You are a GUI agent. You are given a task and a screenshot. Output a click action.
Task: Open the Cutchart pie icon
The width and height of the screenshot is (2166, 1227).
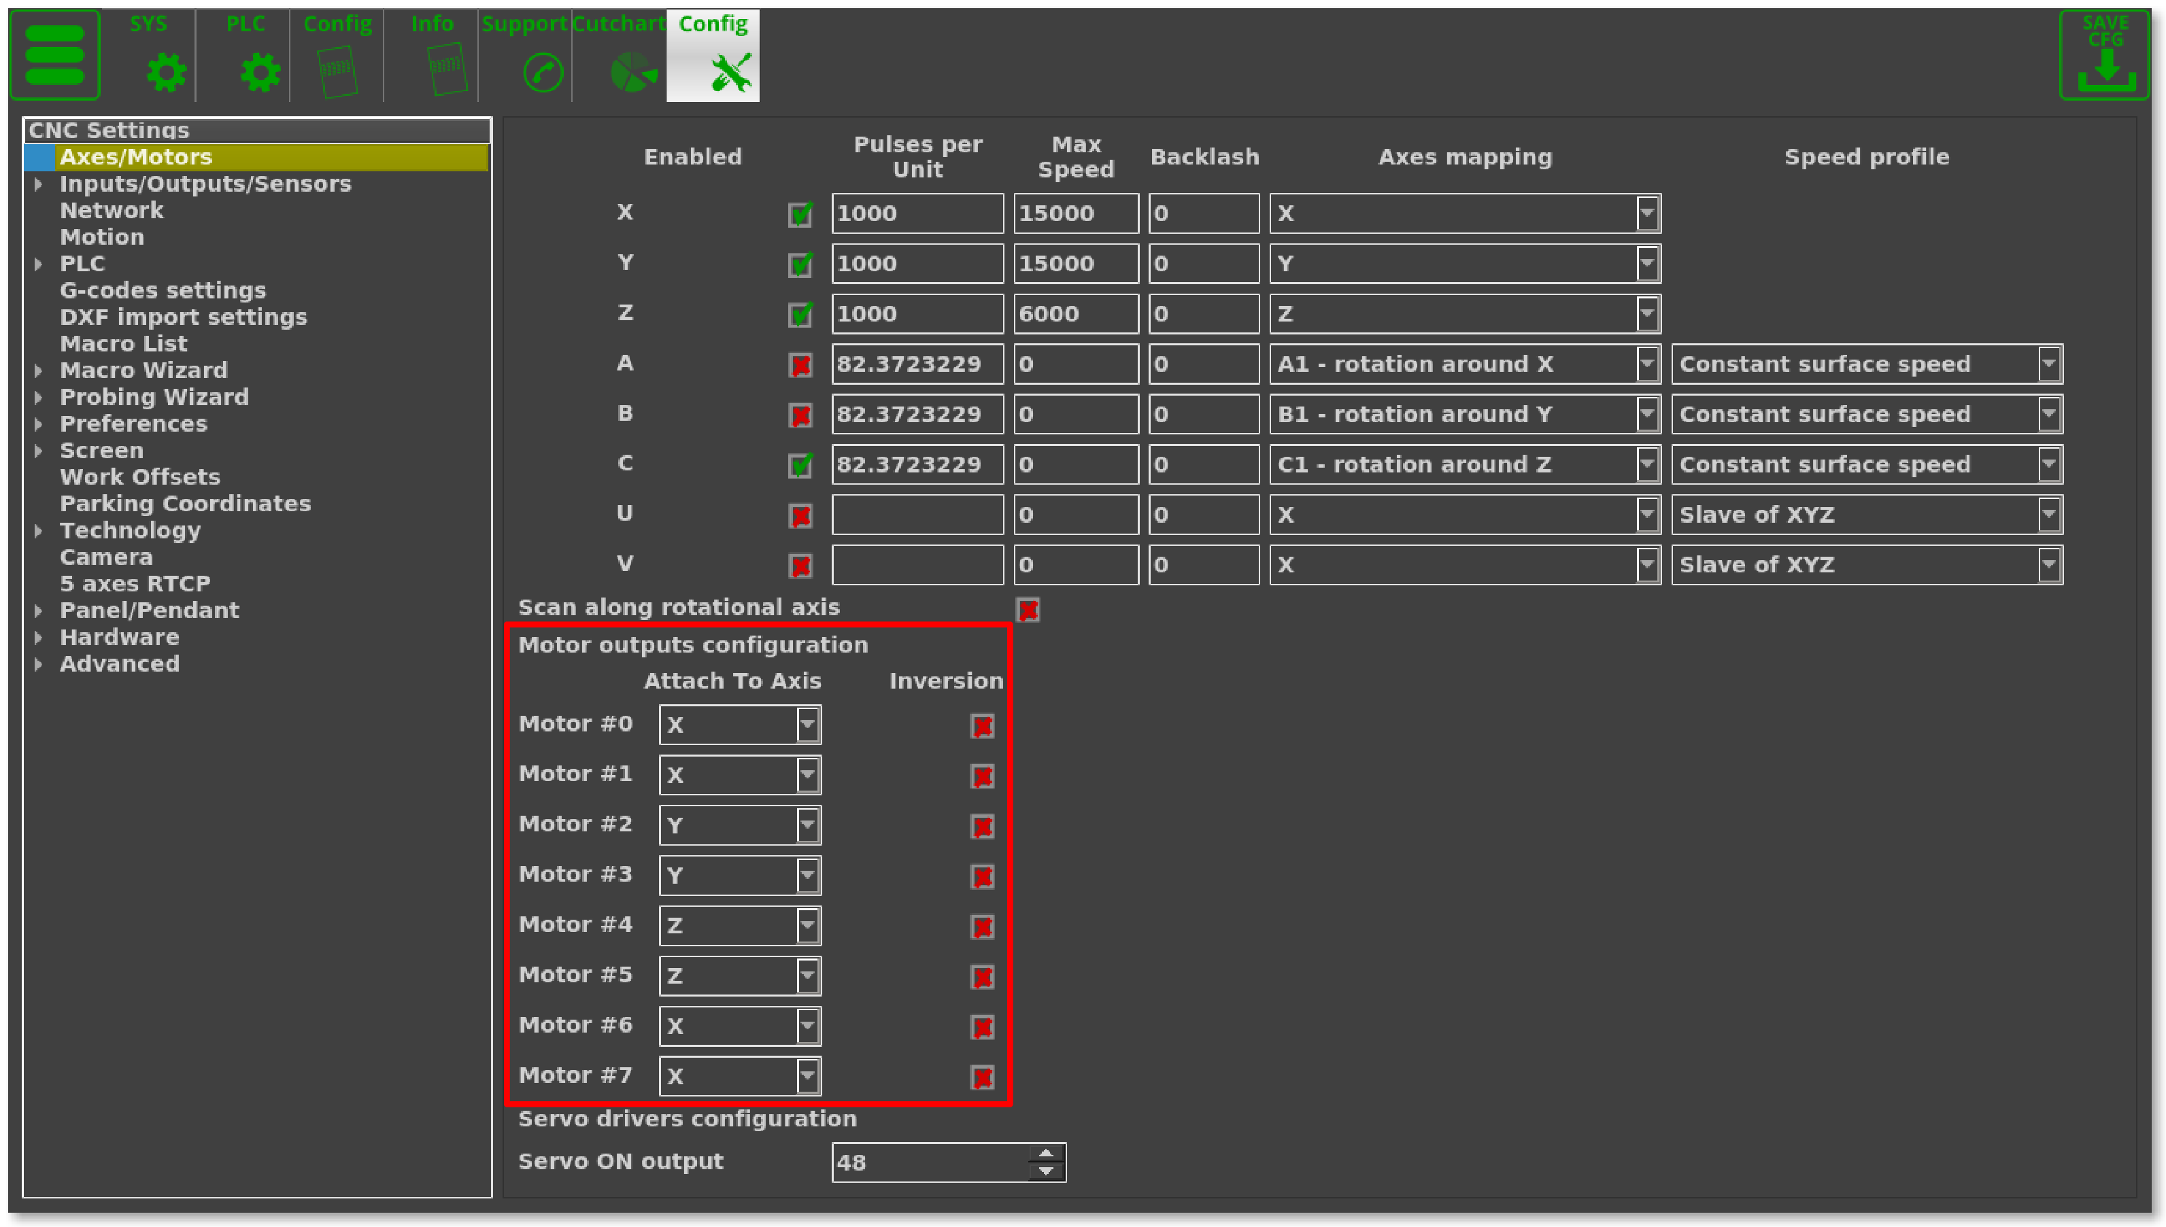(x=632, y=73)
